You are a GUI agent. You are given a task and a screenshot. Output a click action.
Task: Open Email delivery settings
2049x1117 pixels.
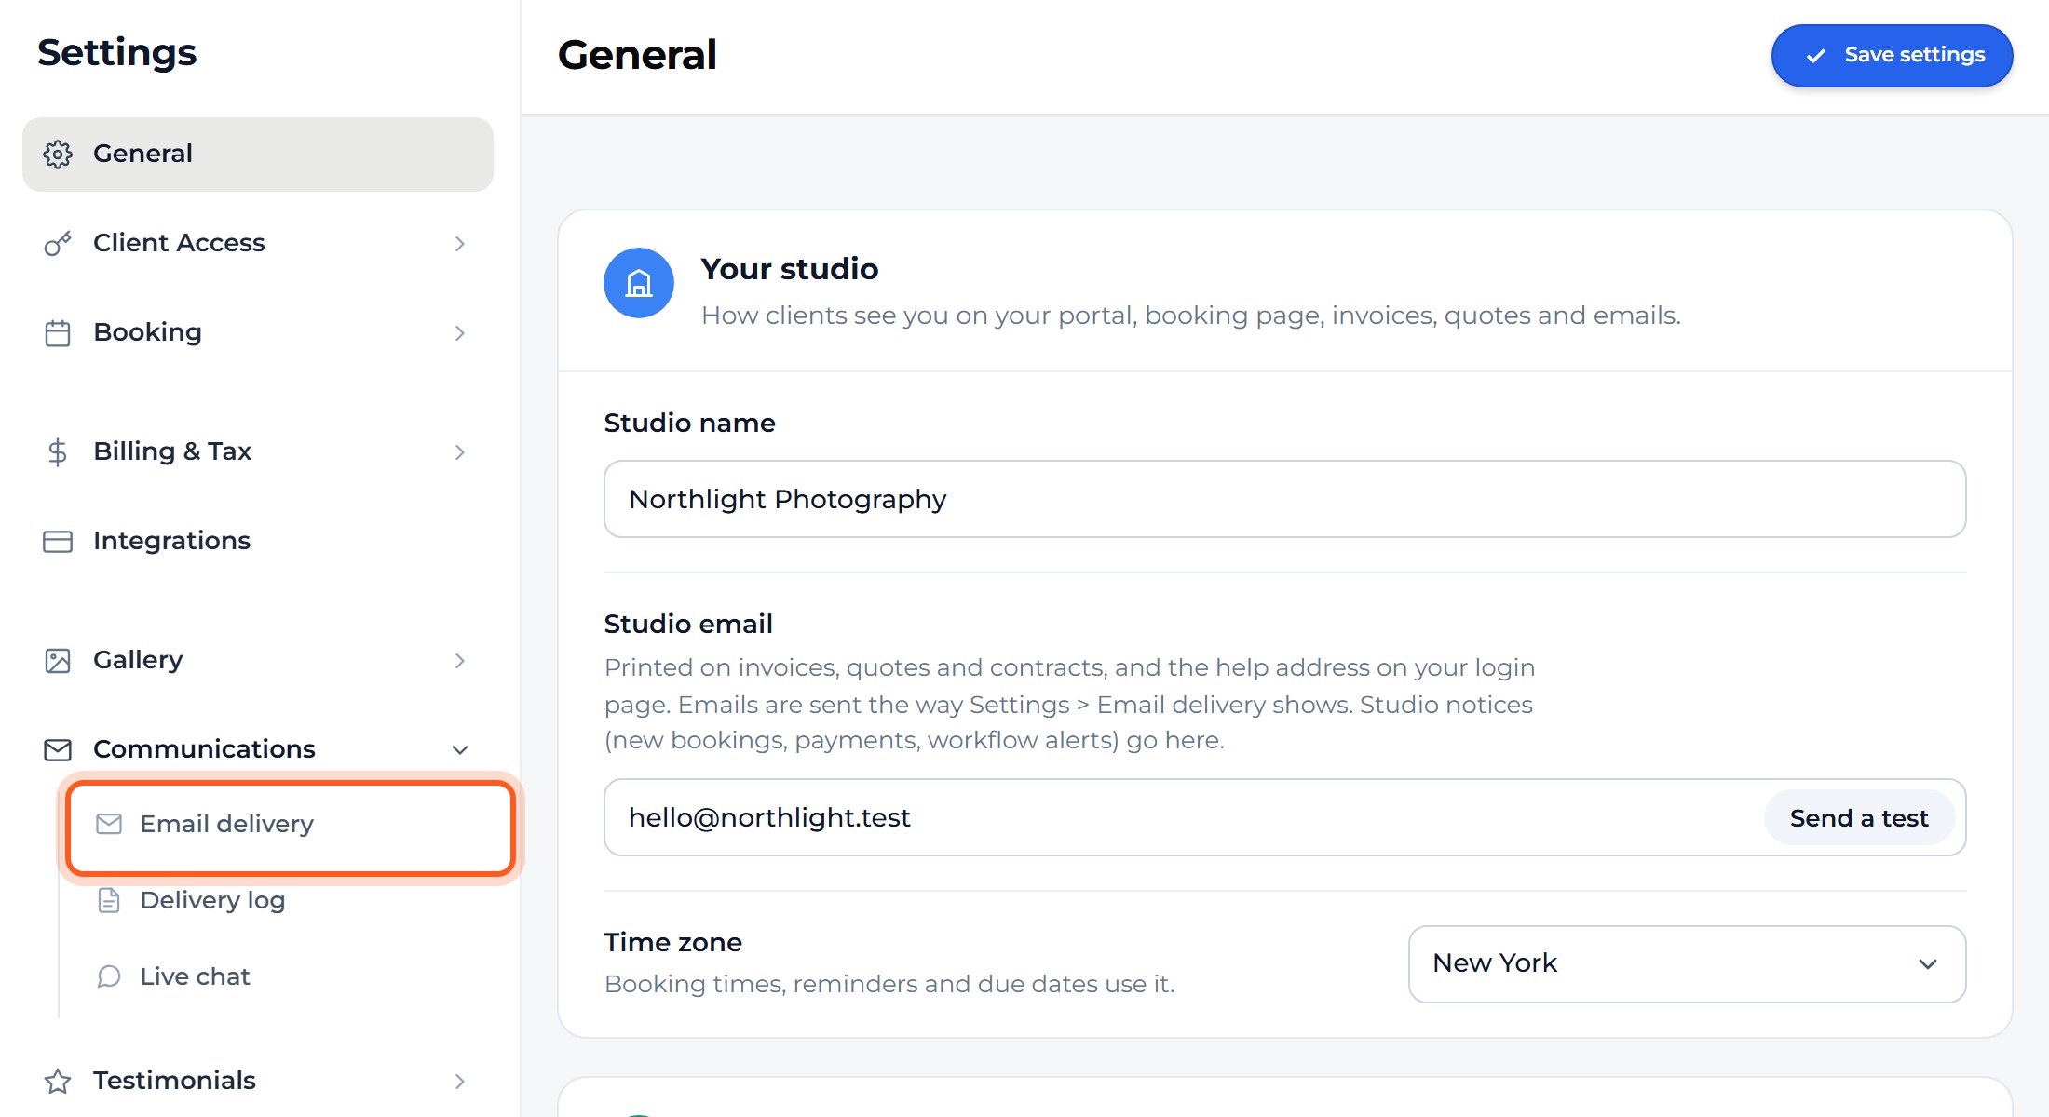[291, 827]
